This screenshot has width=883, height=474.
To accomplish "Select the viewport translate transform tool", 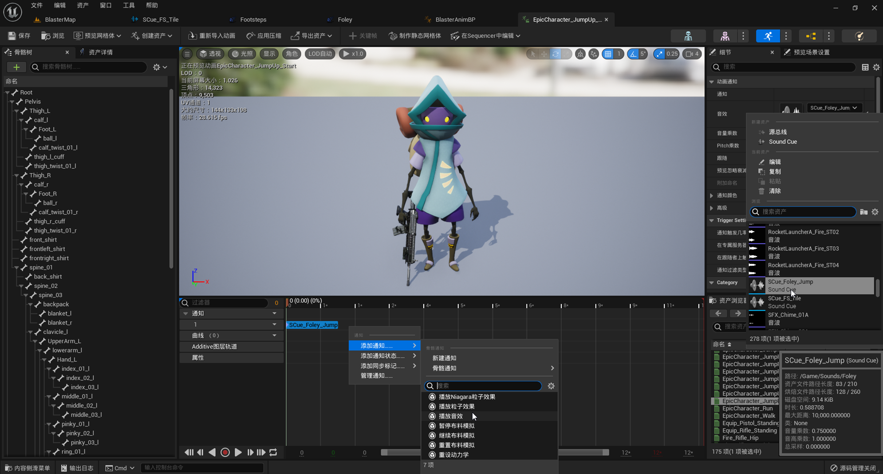I will click(544, 54).
